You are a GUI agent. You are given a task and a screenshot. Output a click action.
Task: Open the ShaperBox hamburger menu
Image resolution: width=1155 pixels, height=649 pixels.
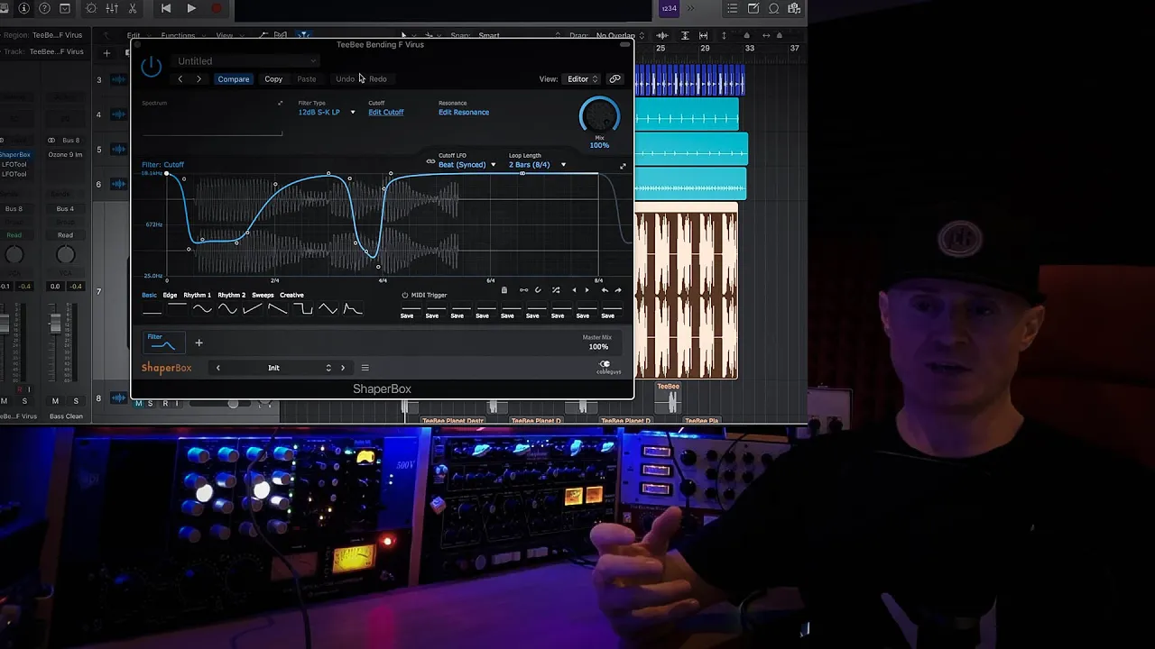click(365, 368)
